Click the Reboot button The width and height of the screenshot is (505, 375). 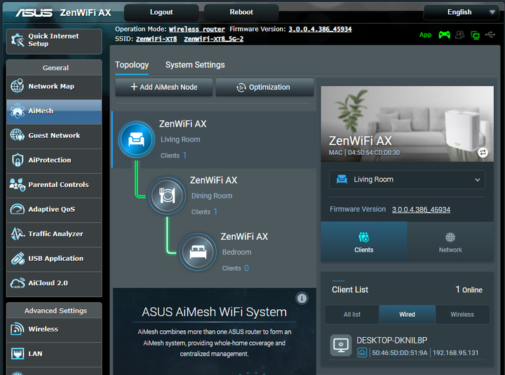click(x=241, y=12)
